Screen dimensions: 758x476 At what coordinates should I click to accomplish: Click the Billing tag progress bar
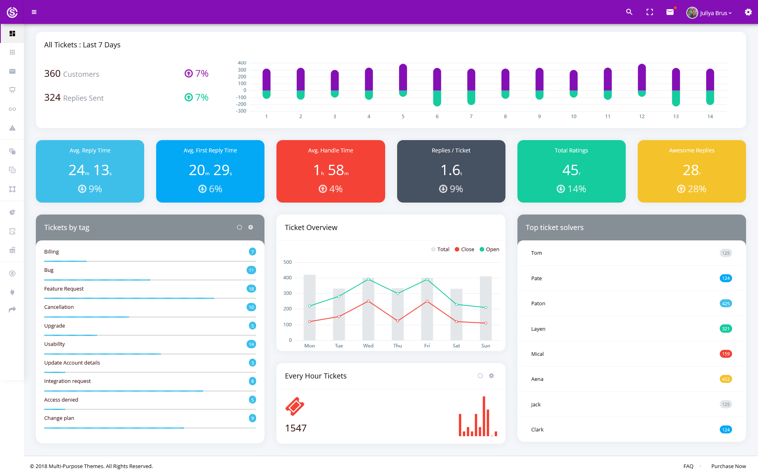pyautogui.click(x=150, y=261)
